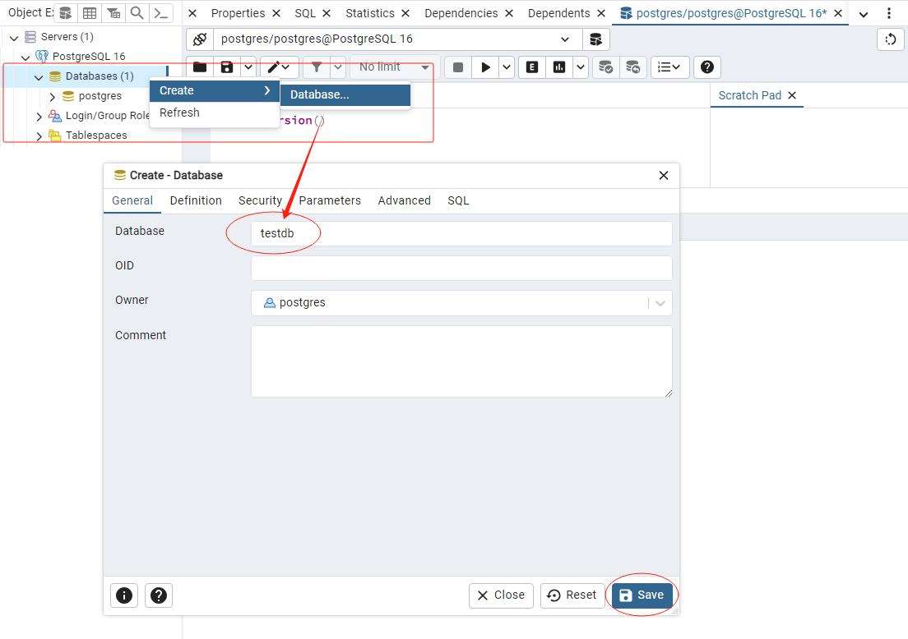Click the Filter funnel icon in query toolbar
Viewport: 908px width, 639px height.
(316, 67)
